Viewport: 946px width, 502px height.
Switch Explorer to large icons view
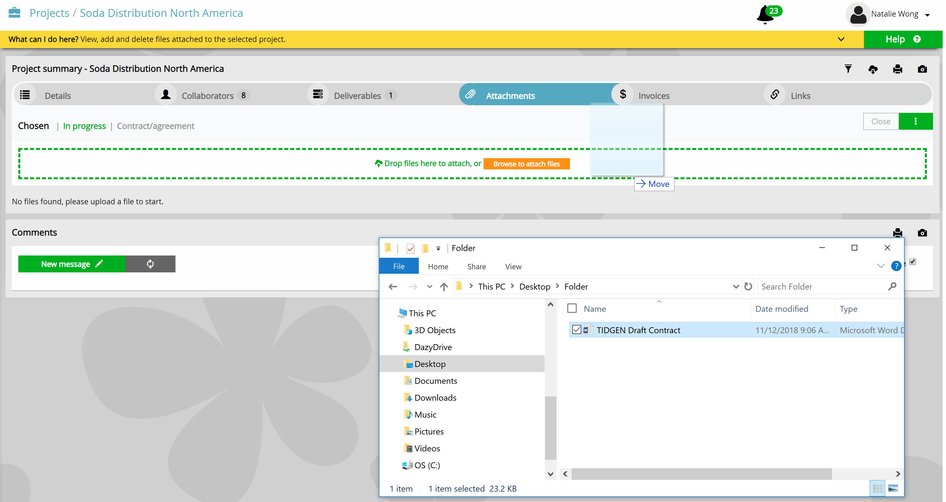tap(893, 488)
